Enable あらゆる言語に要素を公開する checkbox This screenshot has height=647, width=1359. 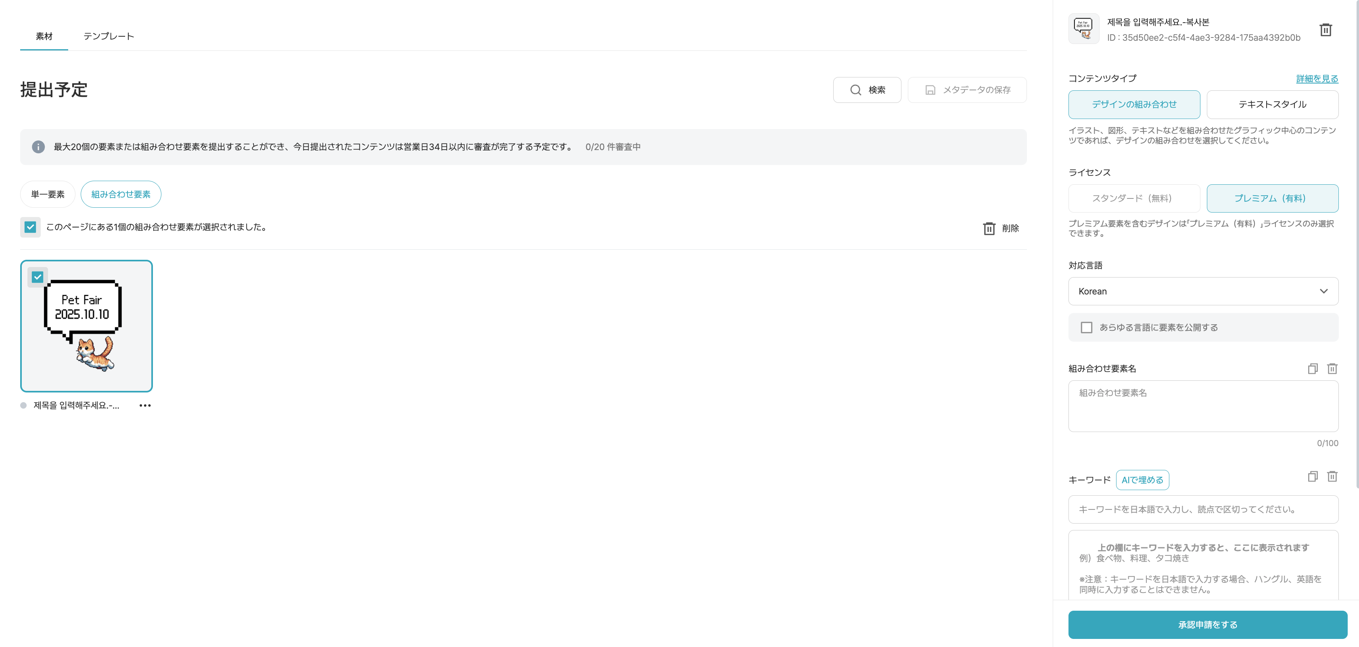(1086, 328)
